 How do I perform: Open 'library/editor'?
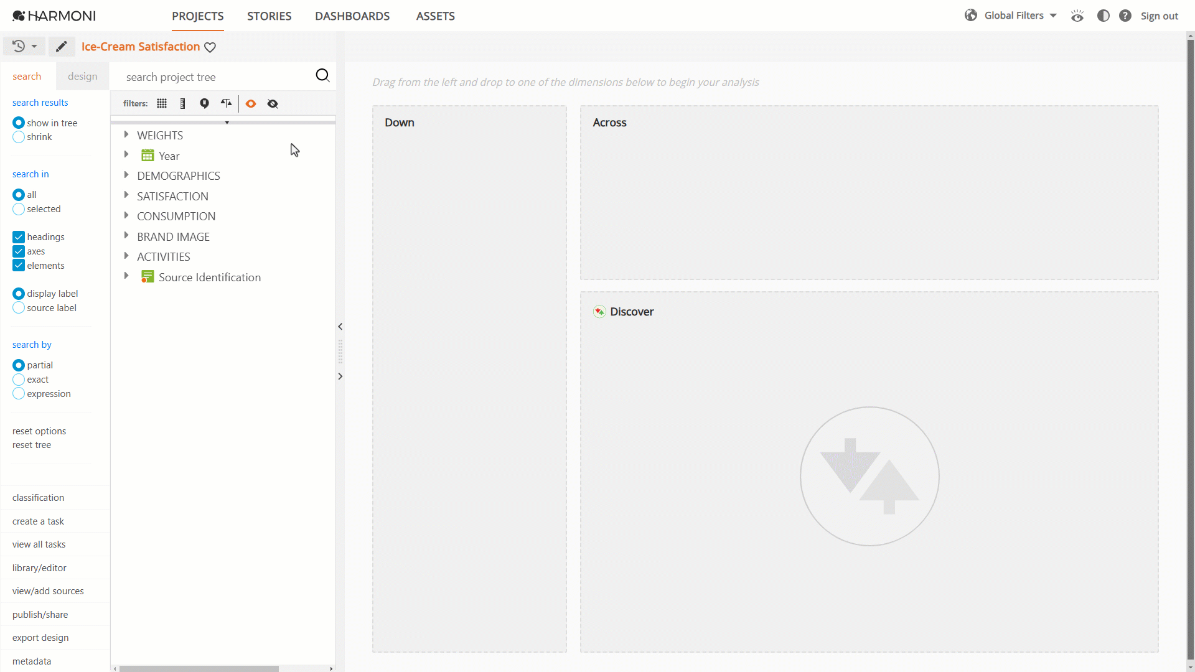click(x=39, y=568)
